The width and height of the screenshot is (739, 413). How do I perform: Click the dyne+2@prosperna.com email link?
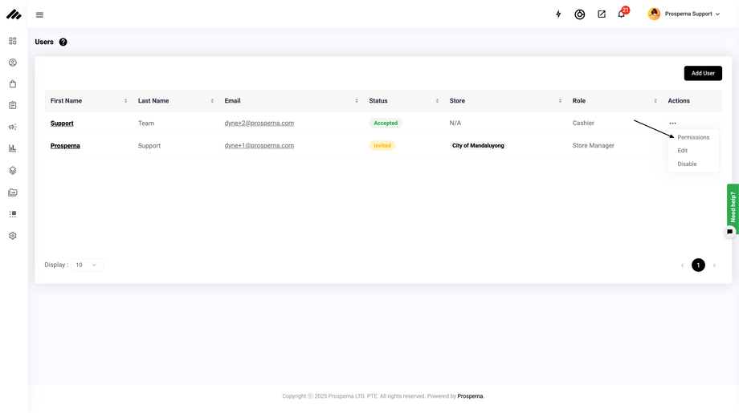(x=259, y=123)
